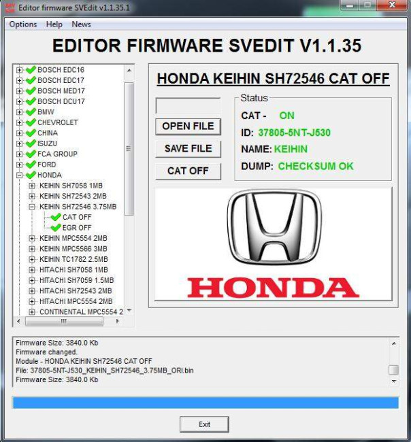Click the ID value 37805-5NT-J530
Screen dimensions: 411x442
[x=295, y=133]
